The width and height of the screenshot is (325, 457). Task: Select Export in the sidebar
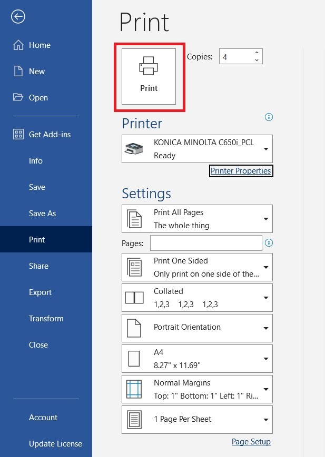point(40,292)
